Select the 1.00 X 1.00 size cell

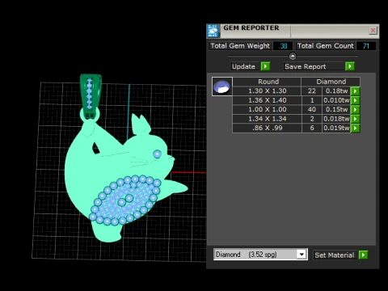267,110
